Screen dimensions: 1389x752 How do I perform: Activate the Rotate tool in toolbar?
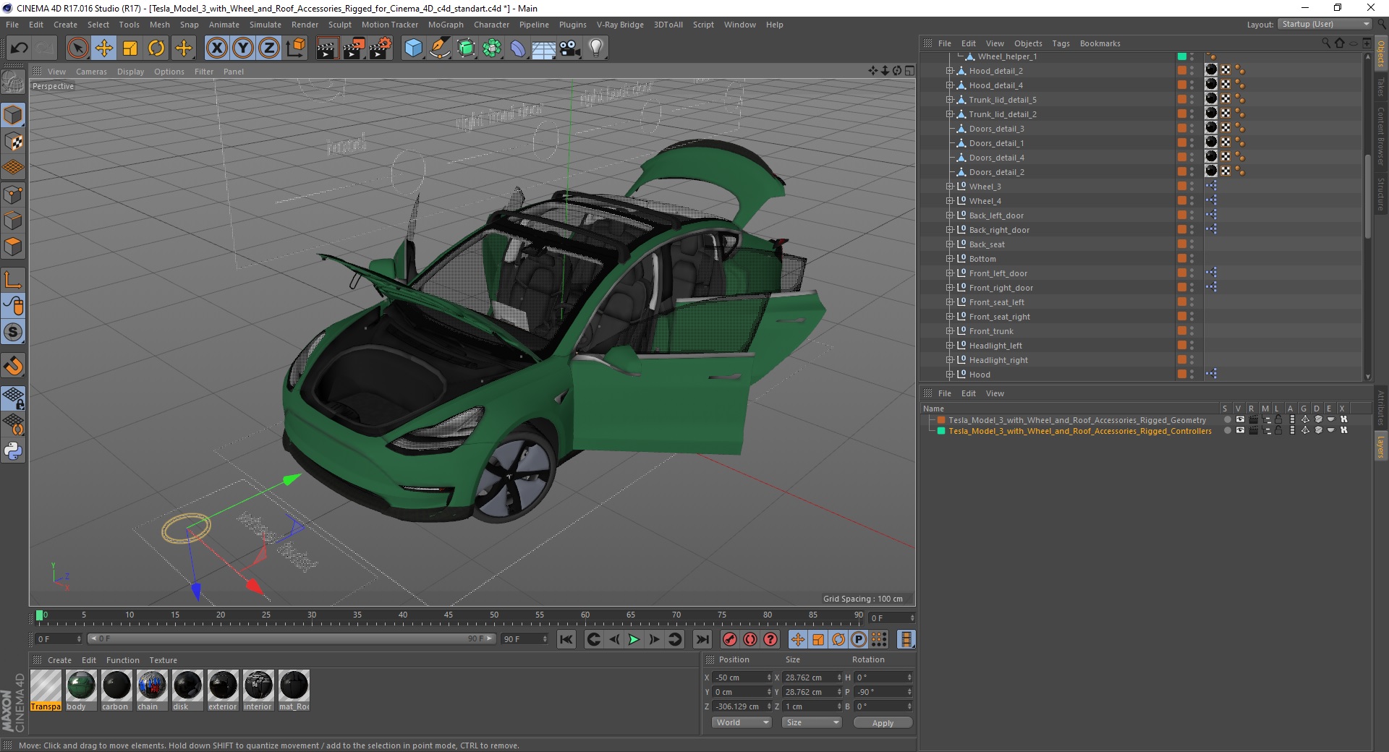156,48
